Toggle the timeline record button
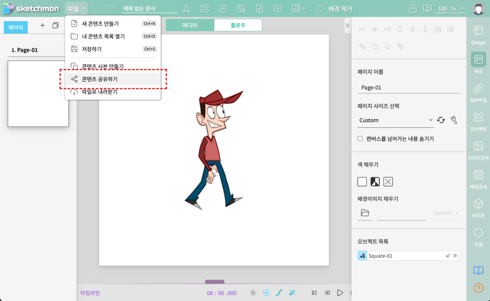This screenshot has height=301, width=490. [253, 292]
